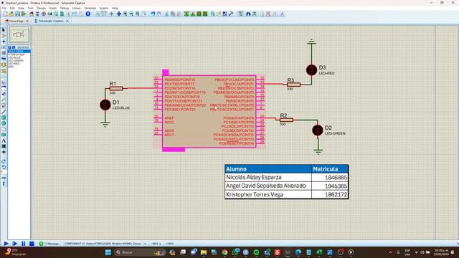Click the Zoom Out magnifier icon

[131, 14]
